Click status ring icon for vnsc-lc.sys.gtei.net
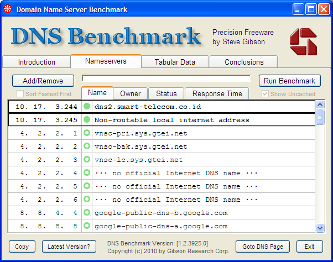This screenshot has width=333, height=262. [87, 159]
